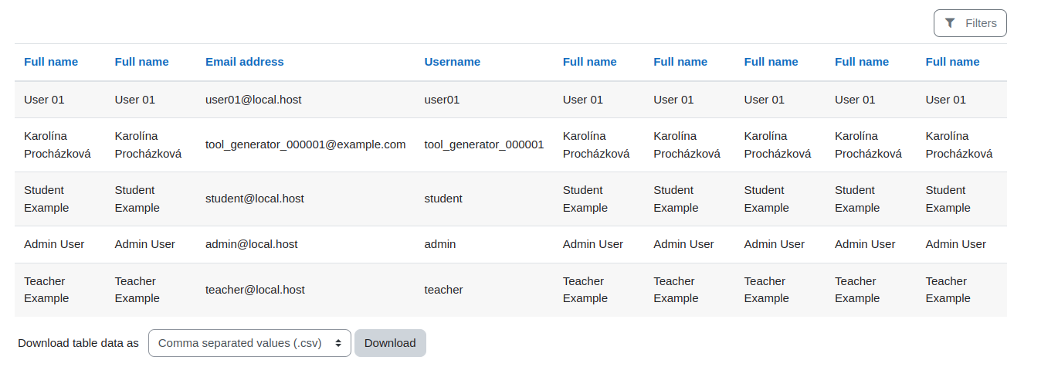Sort by the second Full name column
This screenshot has height=367, width=1058.
[x=141, y=62]
